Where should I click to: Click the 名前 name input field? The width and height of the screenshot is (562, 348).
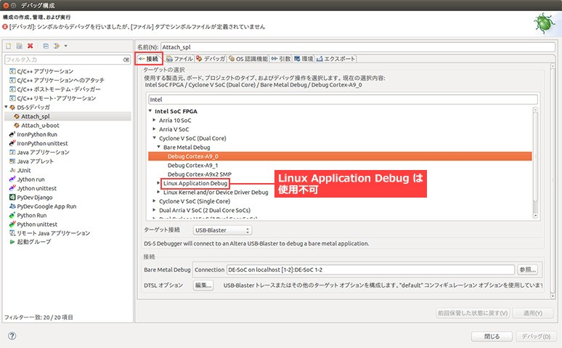coord(349,46)
